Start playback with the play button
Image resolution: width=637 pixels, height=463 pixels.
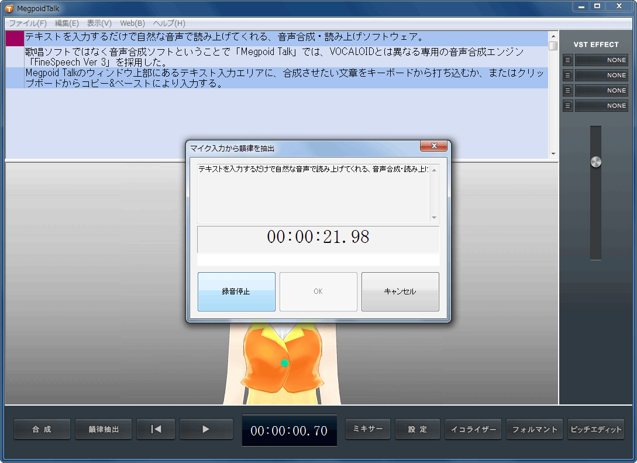(206, 429)
